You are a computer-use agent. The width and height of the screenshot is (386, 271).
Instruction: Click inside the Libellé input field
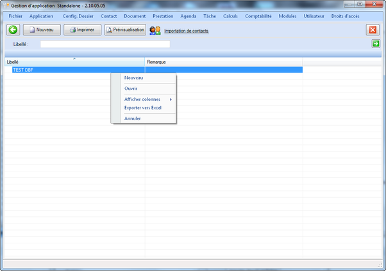tap(105, 44)
